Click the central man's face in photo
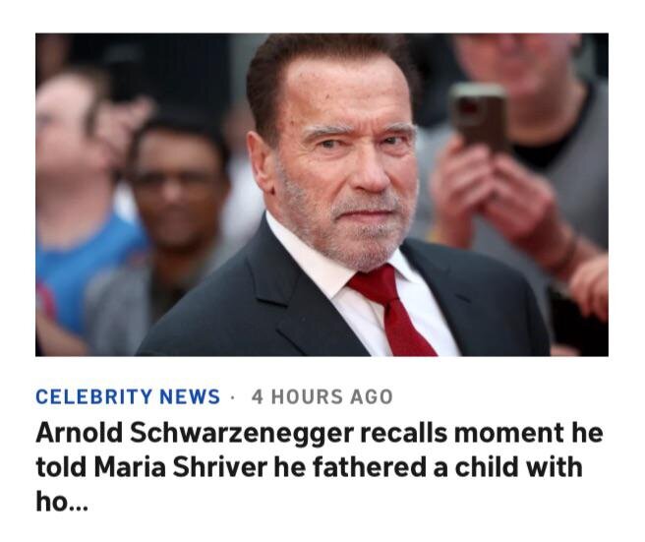 pyautogui.click(x=344, y=167)
